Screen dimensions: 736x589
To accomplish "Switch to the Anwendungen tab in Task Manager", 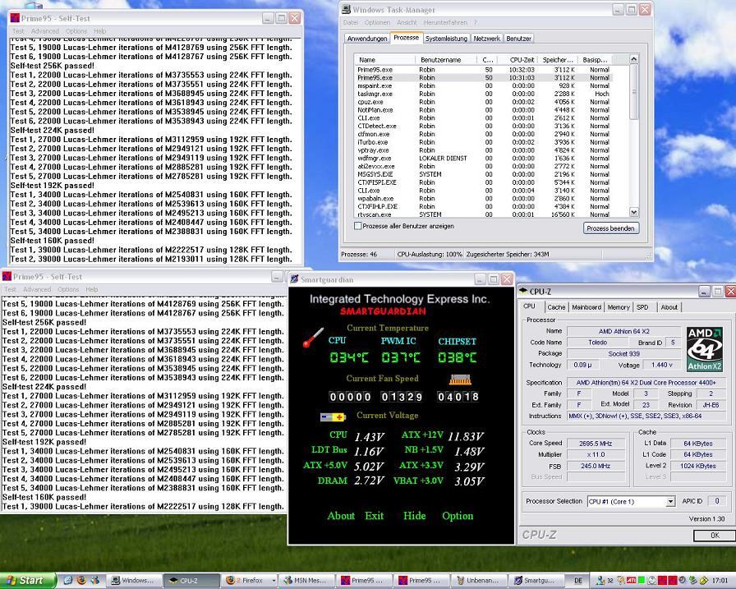I will [367, 39].
